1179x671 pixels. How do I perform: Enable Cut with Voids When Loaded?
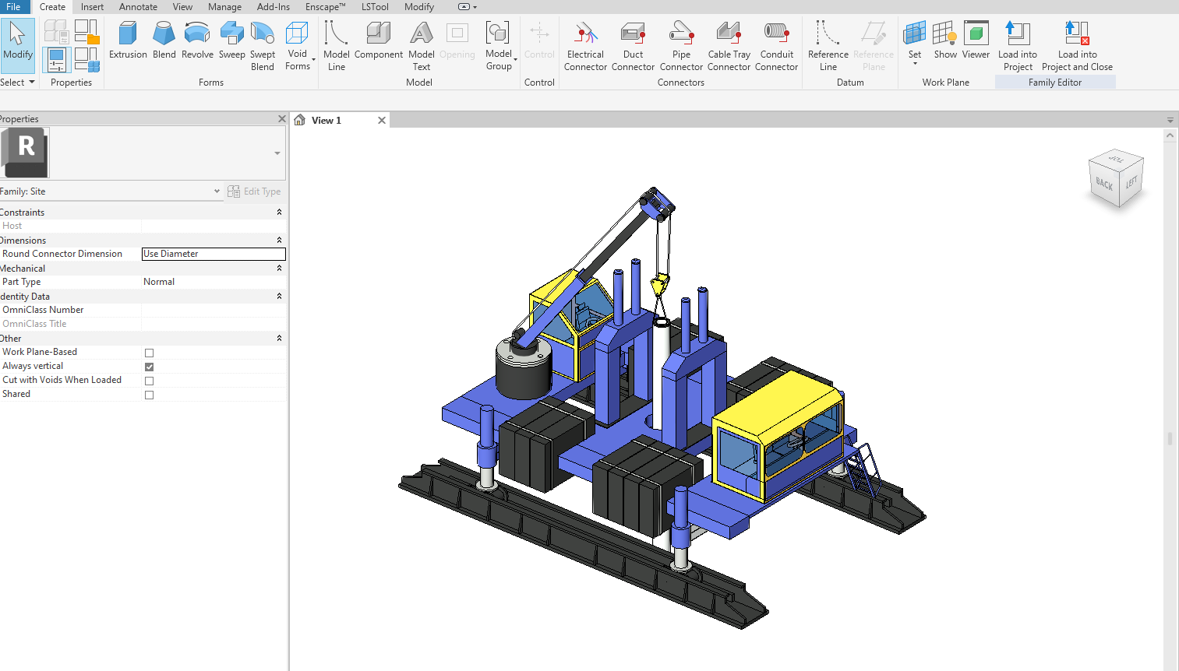click(149, 381)
